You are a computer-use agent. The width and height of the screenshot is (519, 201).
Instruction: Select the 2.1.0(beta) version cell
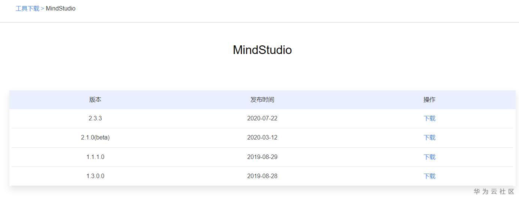(95, 138)
